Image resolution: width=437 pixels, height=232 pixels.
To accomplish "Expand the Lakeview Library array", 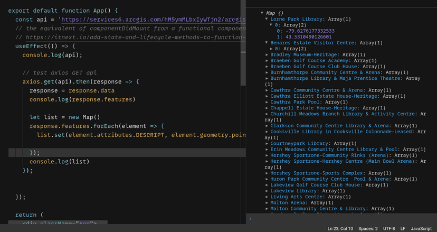I will (x=267, y=191).
